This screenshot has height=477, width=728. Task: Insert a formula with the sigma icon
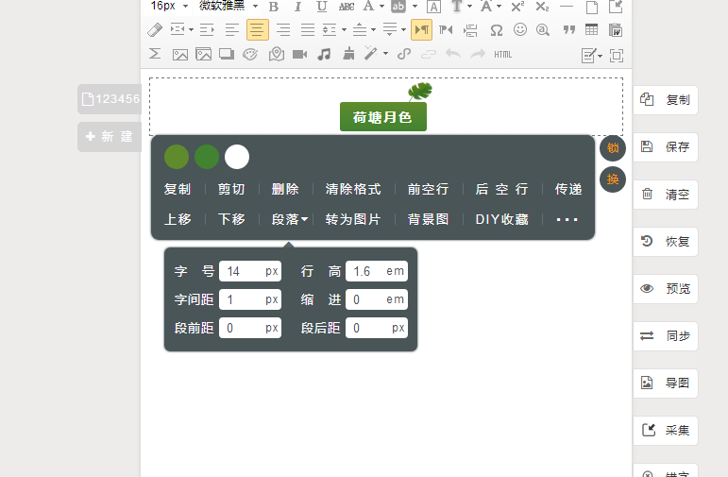coord(155,54)
